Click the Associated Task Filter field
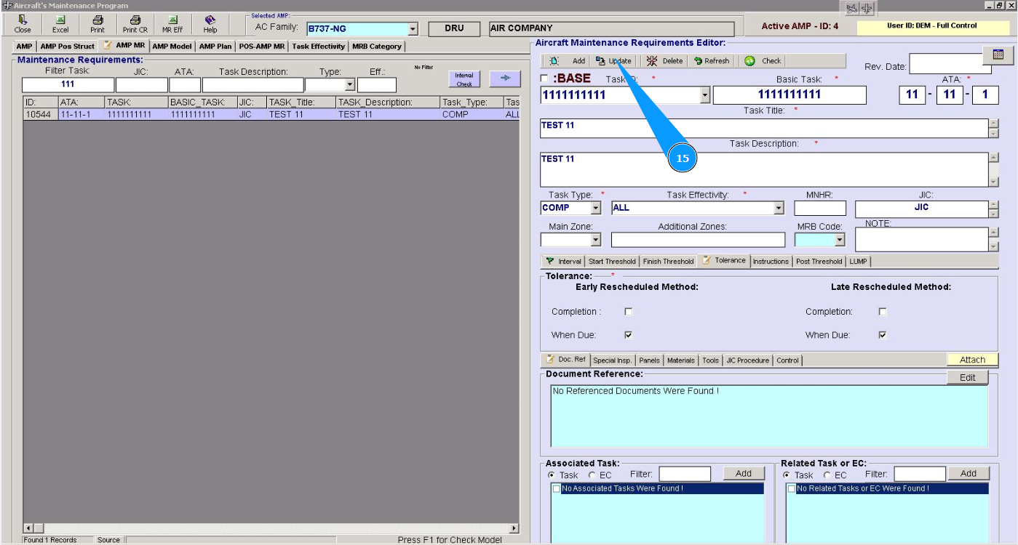The width and height of the screenshot is (1018, 545). [685, 475]
